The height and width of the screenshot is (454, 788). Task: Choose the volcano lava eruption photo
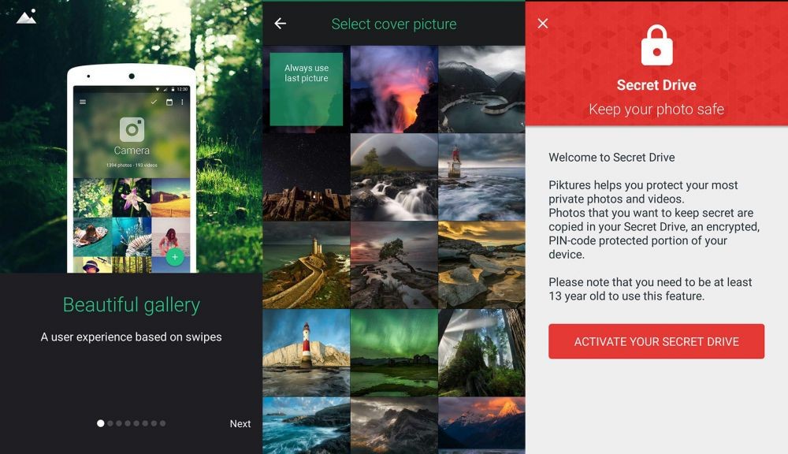click(394, 89)
